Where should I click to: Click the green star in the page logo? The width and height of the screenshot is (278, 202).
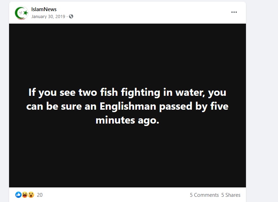pos(25,13)
